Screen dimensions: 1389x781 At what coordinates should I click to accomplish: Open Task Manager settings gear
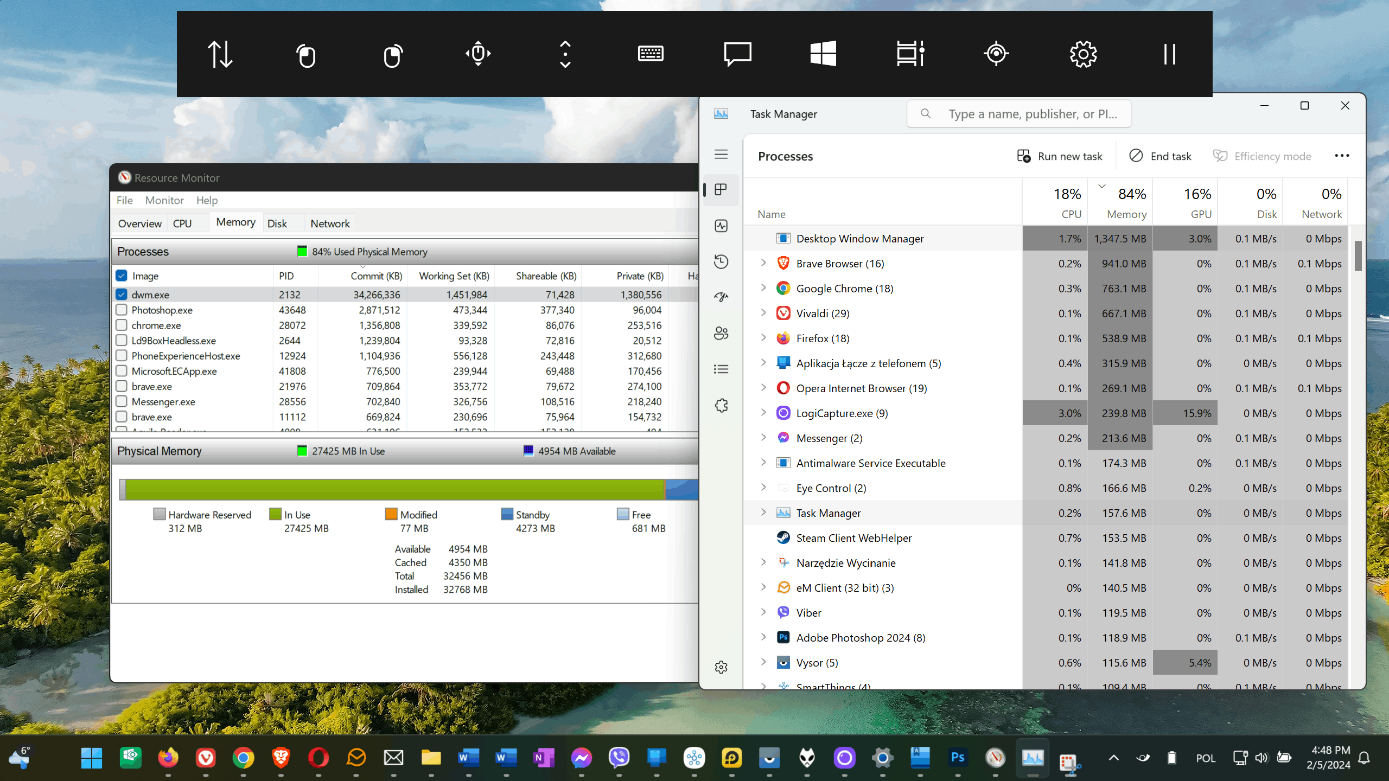tap(721, 667)
